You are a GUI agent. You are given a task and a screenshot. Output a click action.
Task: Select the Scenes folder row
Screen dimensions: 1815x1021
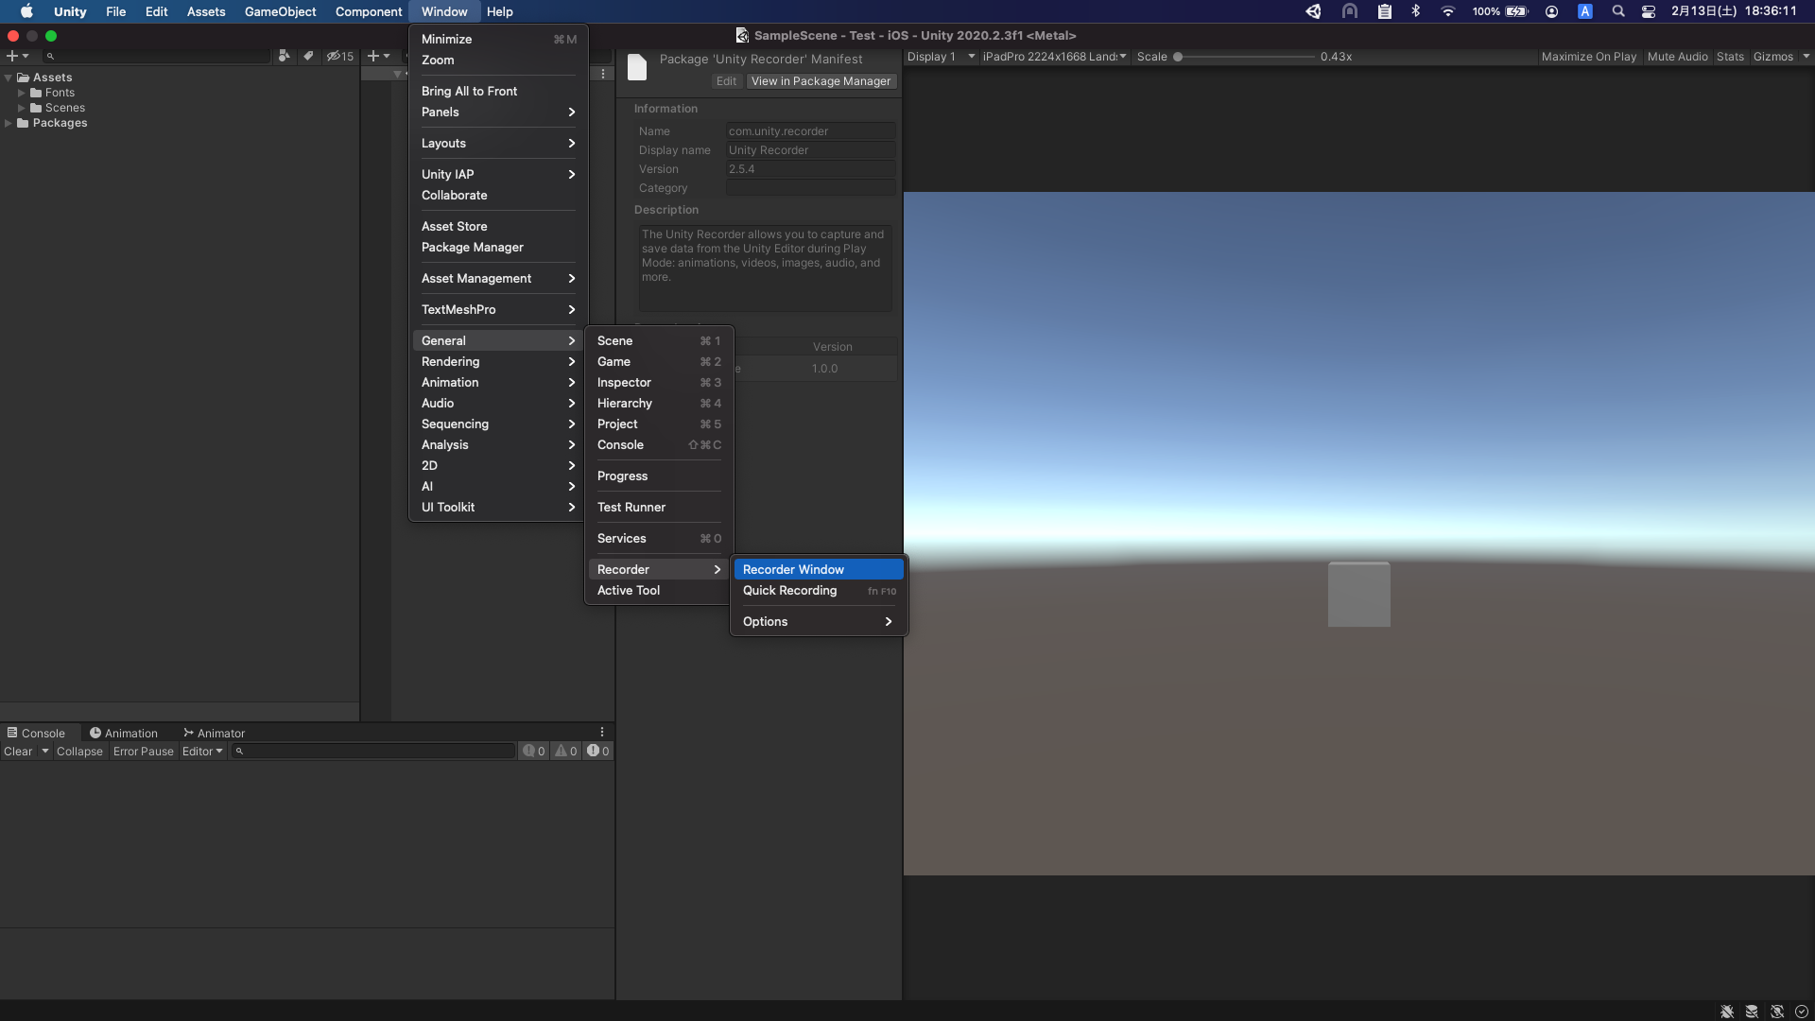click(180, 108)
